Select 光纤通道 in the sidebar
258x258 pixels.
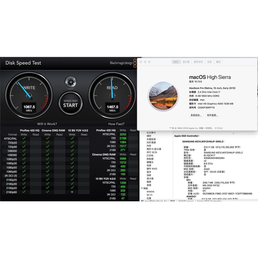pyautogui.click(x=151, y=142)
